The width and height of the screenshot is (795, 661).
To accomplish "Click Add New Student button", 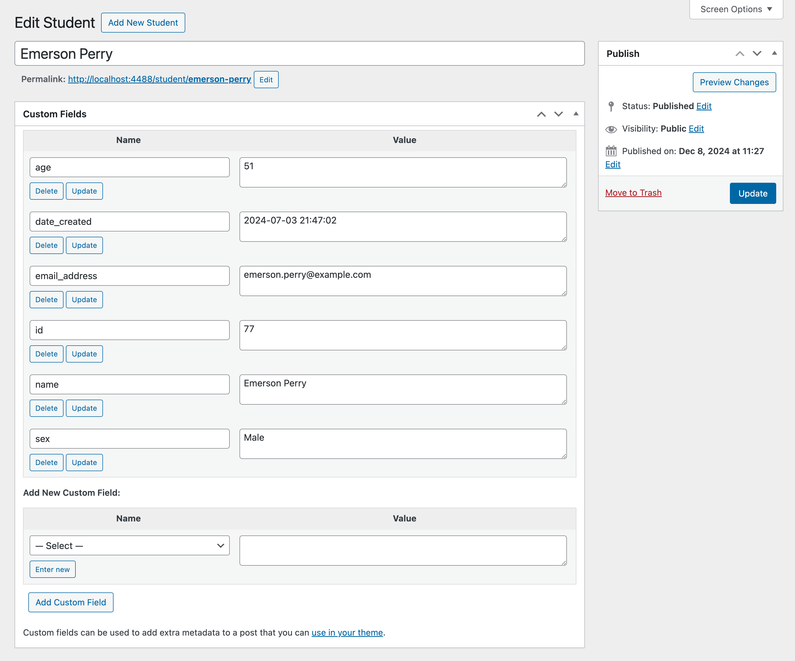I will [143, 23].
